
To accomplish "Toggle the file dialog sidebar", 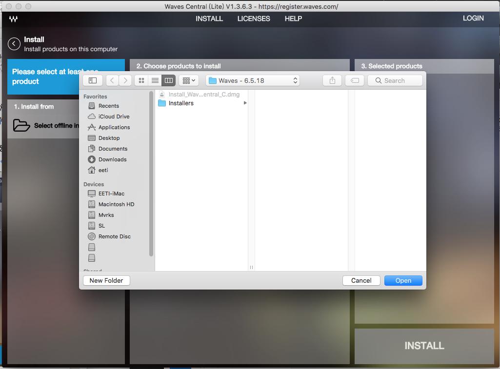I will 93,80.
